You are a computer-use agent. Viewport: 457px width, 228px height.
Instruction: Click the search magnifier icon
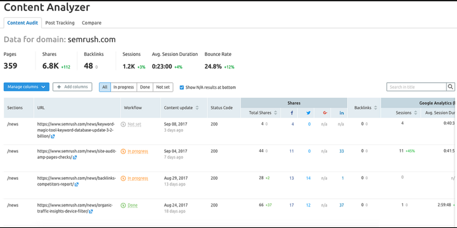pyautogui.click(x=451, y=87)
